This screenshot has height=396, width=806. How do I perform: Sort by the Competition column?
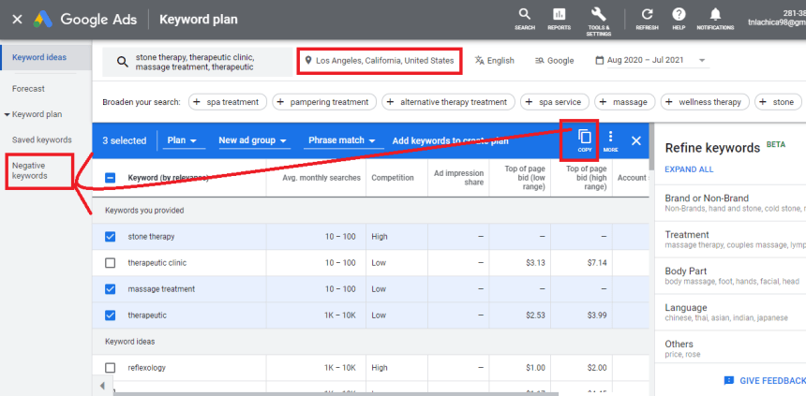pos(393,178)
